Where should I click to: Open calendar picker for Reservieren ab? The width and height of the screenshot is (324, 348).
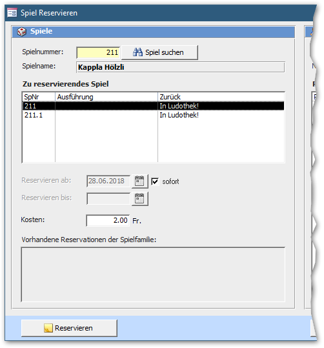[x=139, y=181]
